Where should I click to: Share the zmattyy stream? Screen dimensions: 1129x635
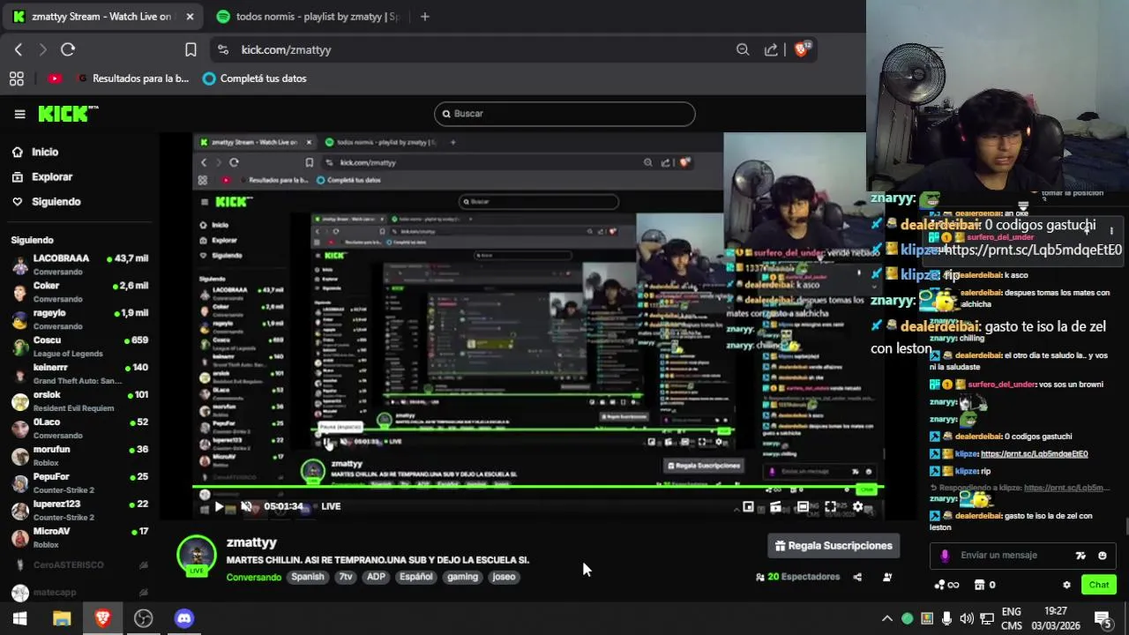point(857,577)
